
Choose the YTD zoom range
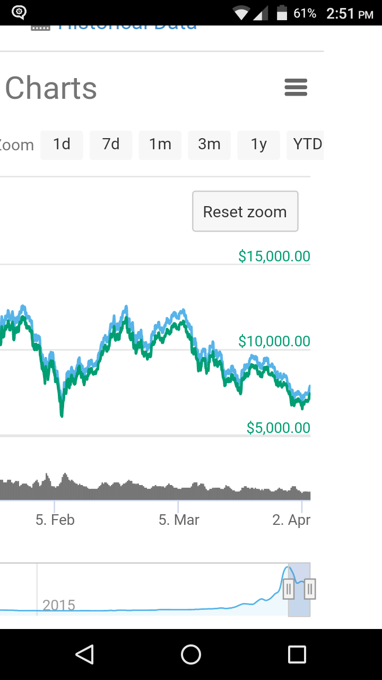[307, 144]
